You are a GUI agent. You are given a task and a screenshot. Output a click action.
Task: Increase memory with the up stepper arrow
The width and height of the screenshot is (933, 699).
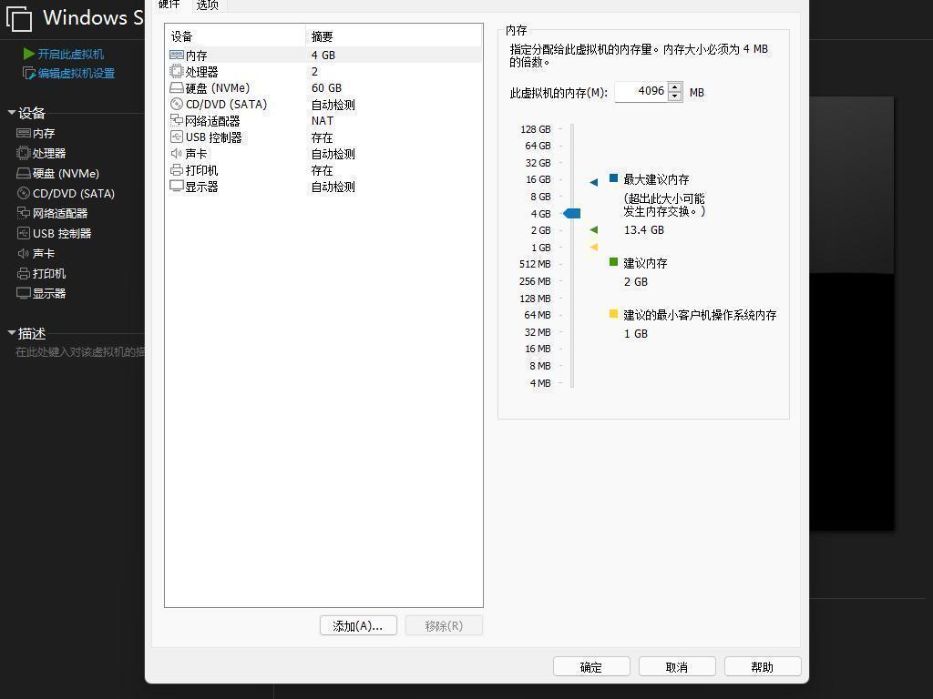675,87
